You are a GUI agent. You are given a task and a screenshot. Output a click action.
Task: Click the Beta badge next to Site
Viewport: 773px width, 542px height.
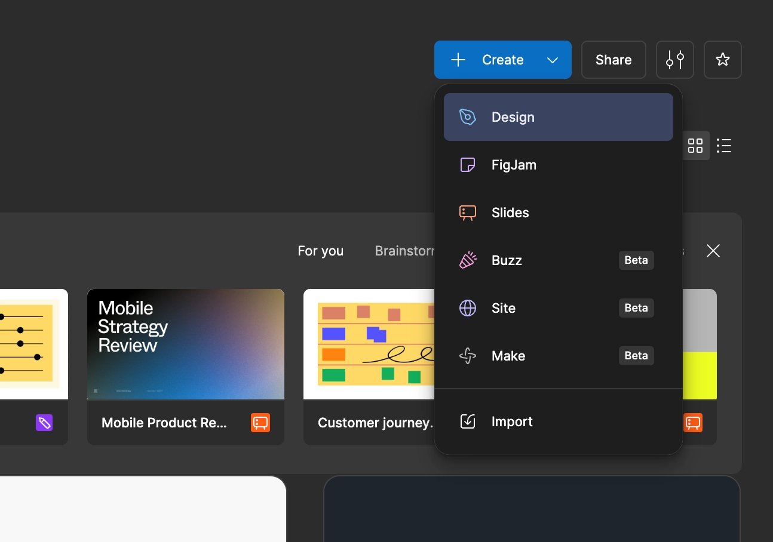(636, 308)
